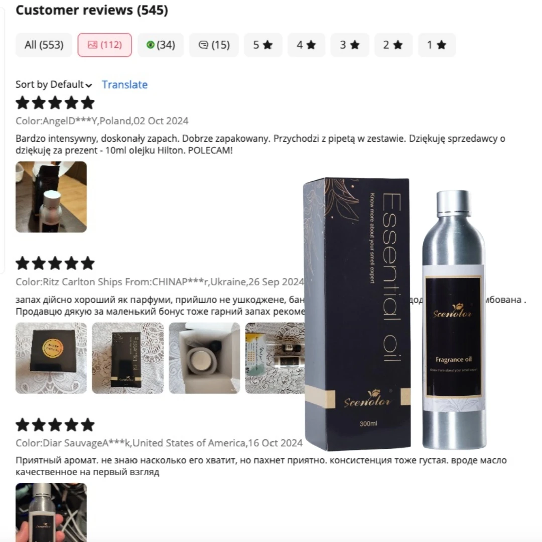Click the chevron next to Sort by Default

[89, 85]
